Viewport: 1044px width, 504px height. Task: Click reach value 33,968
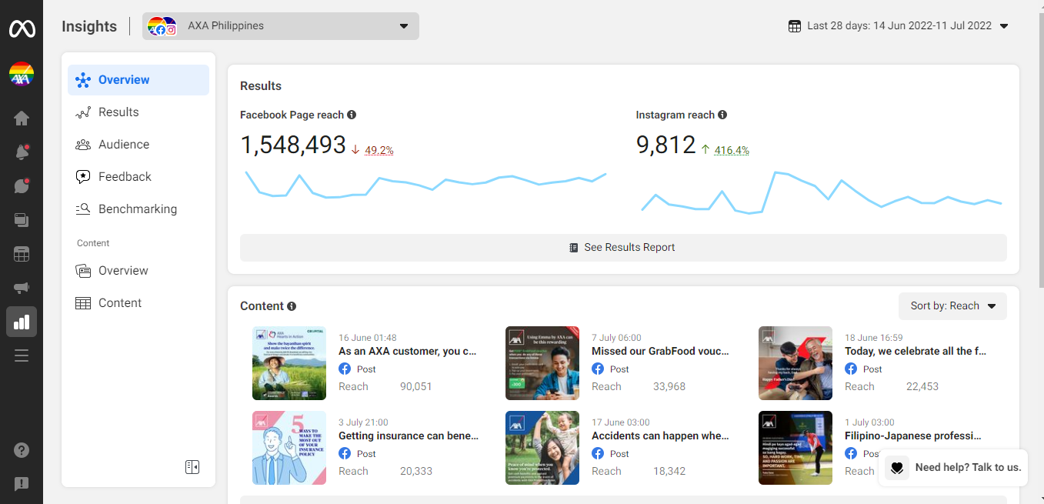tap(669, 387)
